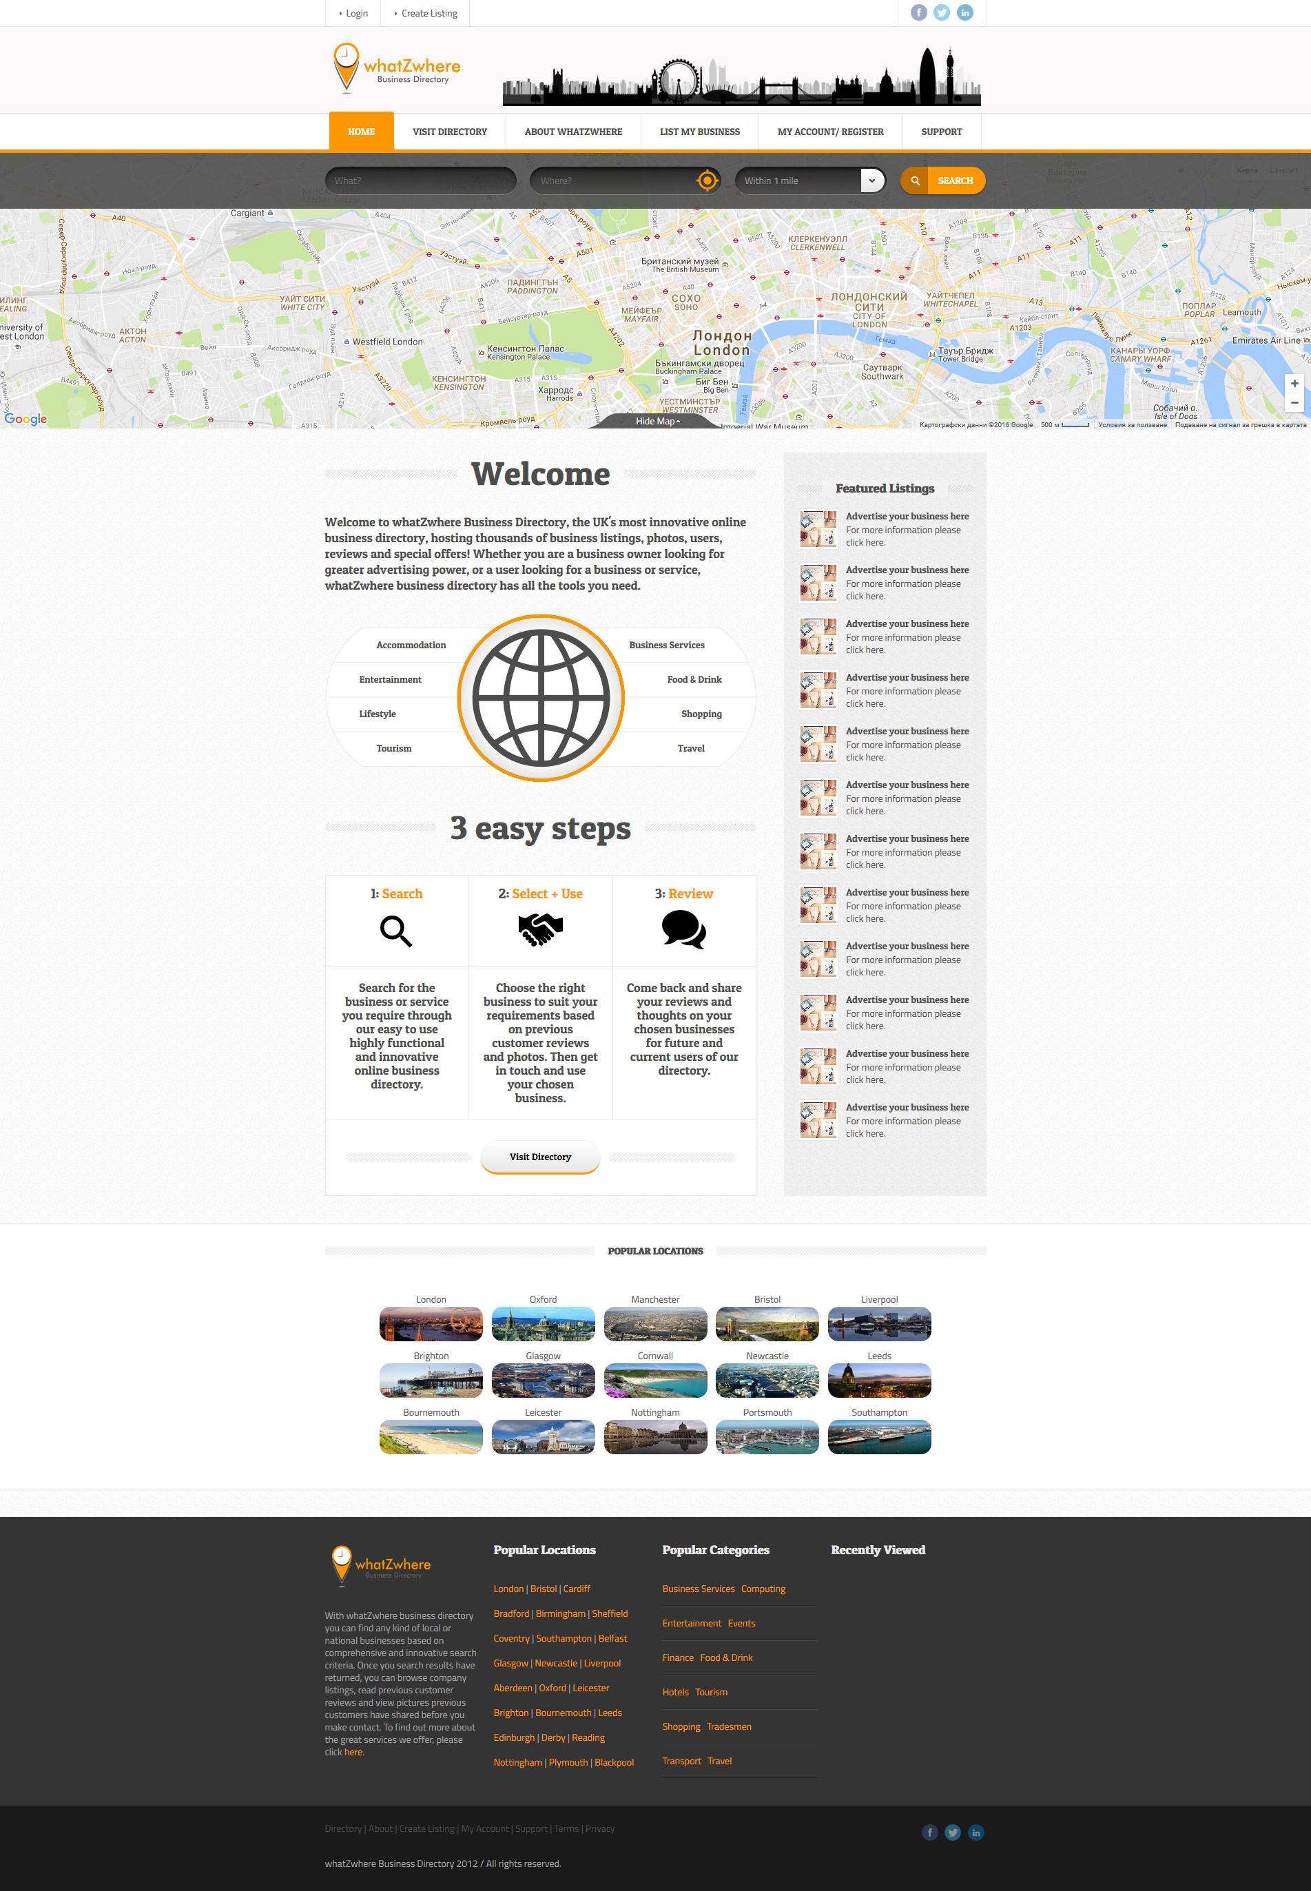Select the Shopping category near globe

pos(701,714)
